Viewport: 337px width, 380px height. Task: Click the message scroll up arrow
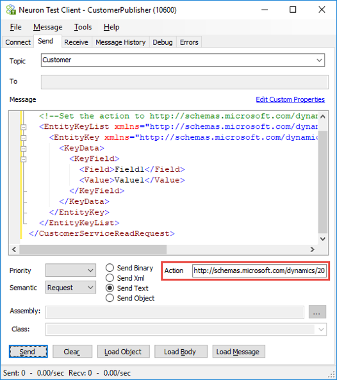(322, 117)
